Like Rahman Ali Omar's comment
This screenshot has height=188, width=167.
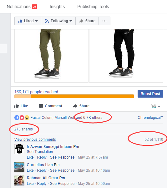click(x=30, y=184)
